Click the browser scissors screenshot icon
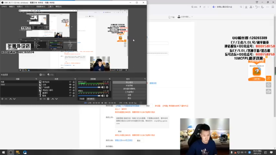The image size is (276, 155). point(251,7)
